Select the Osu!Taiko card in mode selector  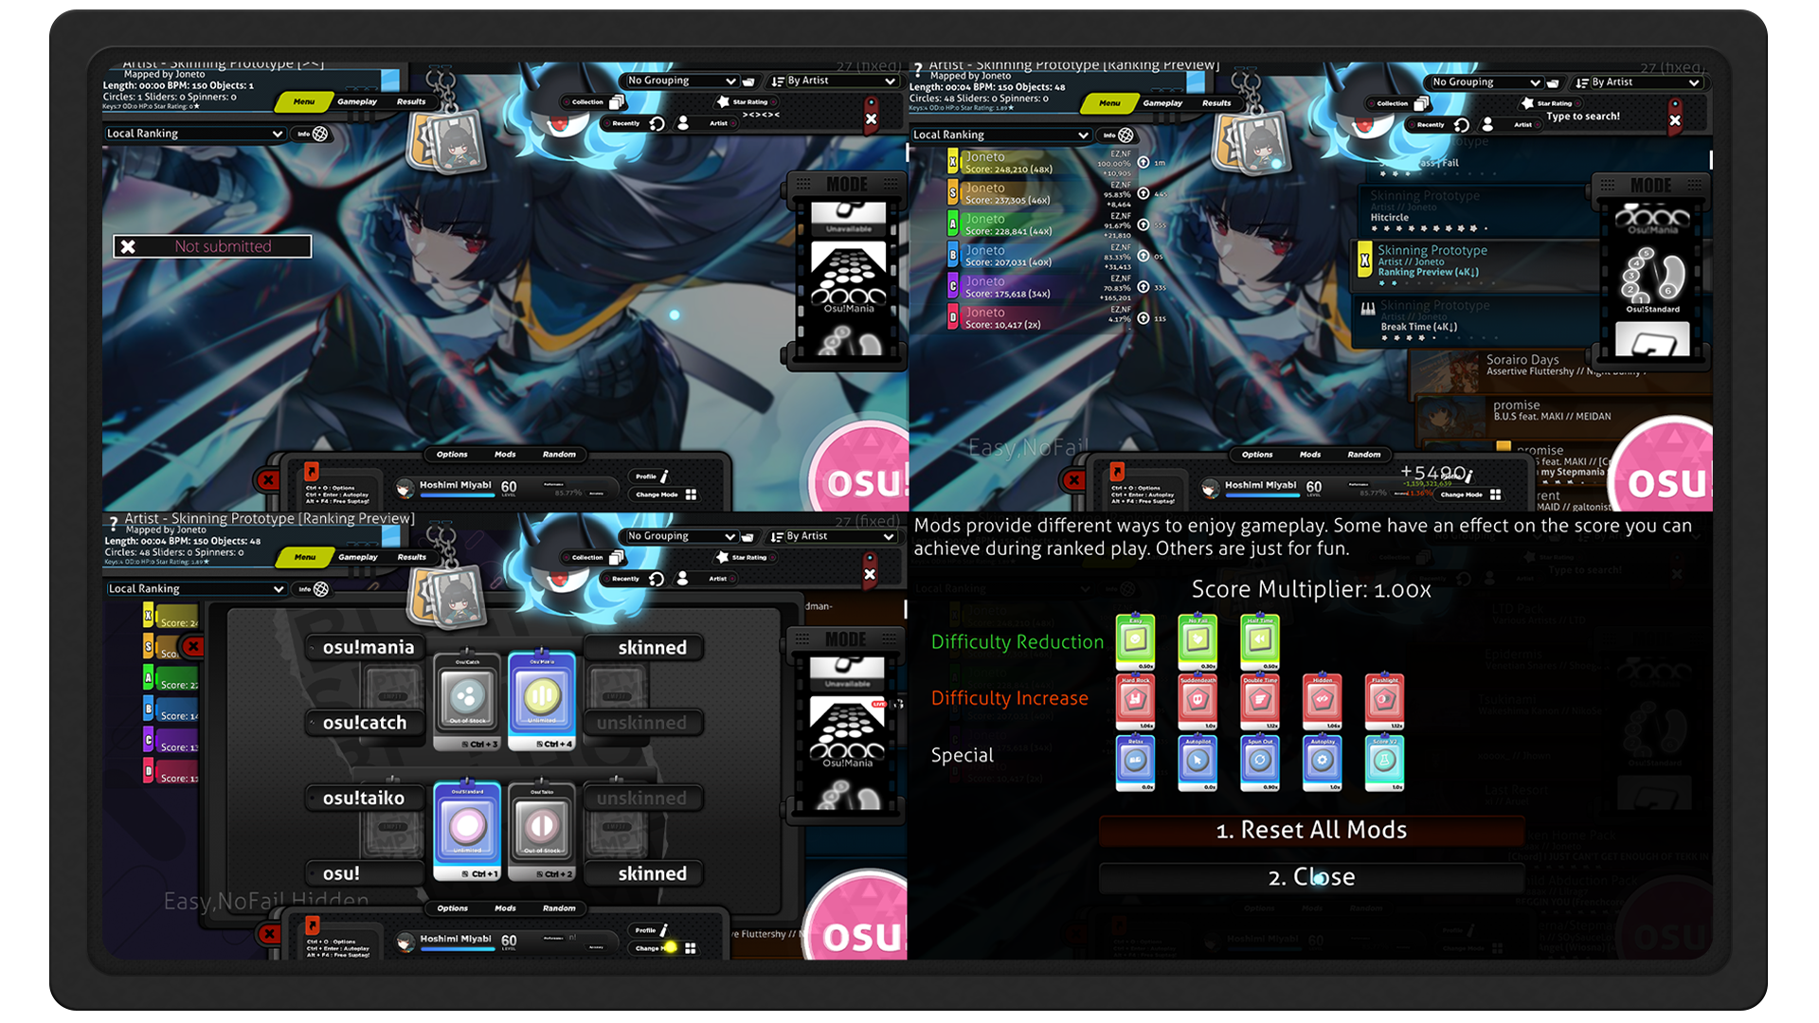click(x=542, y=832)
